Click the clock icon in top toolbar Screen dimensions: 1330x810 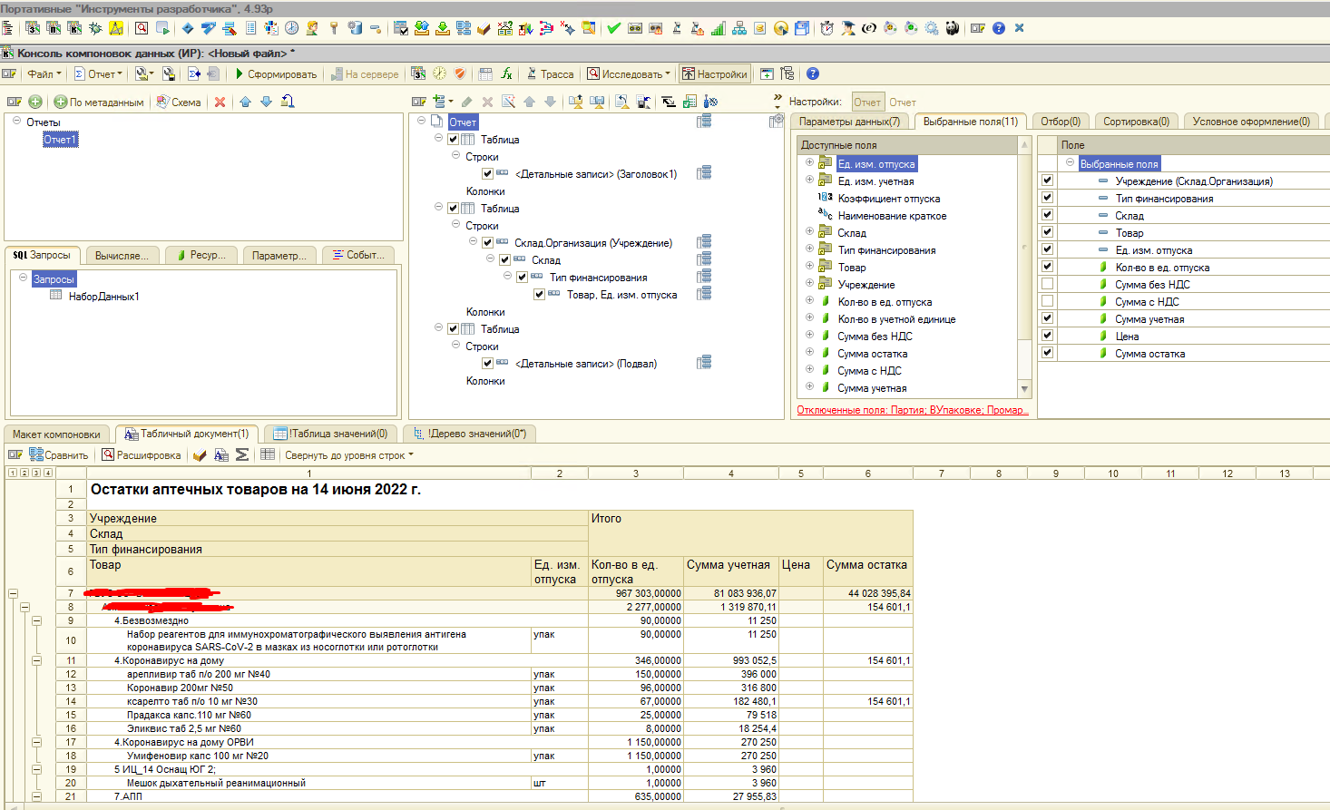(x=292, y=28)
